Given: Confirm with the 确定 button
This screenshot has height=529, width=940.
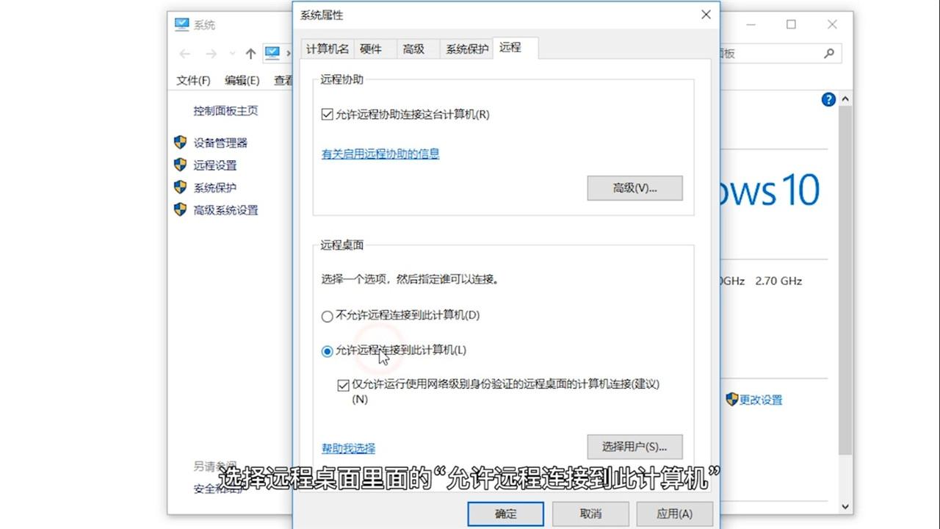Looking at the screenshot, I should pos(506,514).
